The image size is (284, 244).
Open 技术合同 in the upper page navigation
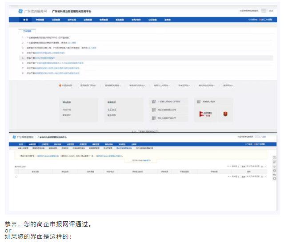point(72,20)
